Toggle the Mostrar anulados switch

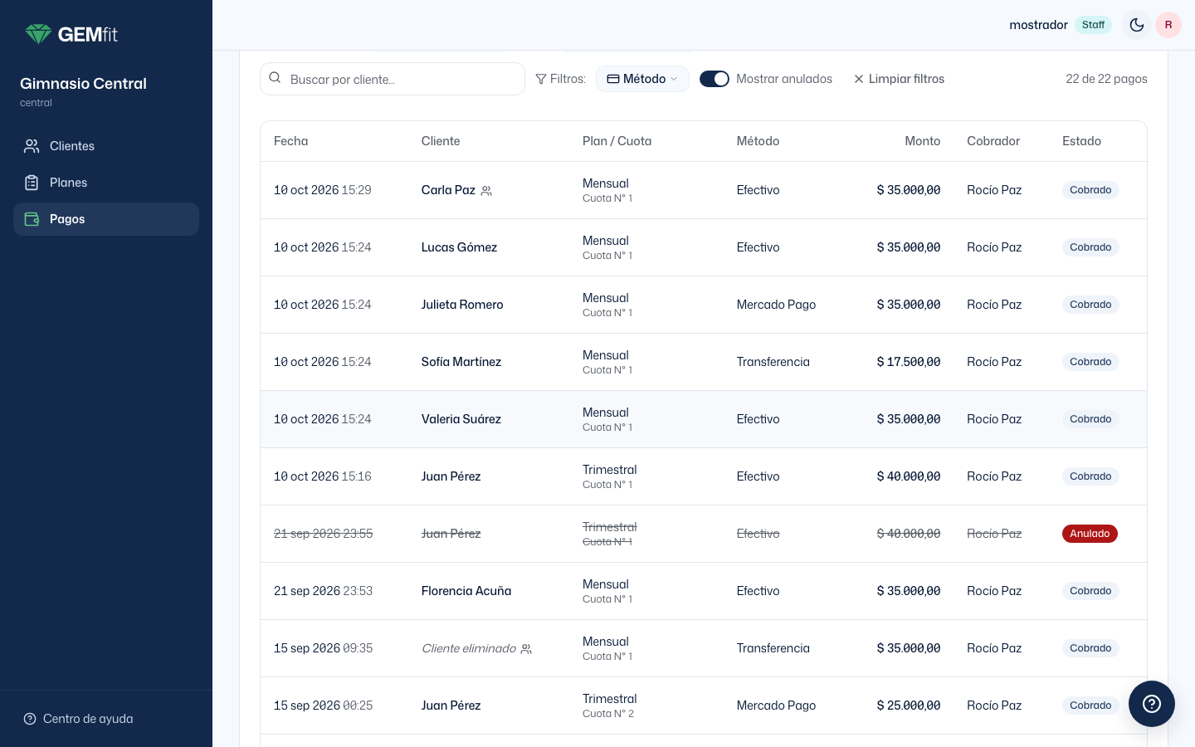tap(715, 79)
